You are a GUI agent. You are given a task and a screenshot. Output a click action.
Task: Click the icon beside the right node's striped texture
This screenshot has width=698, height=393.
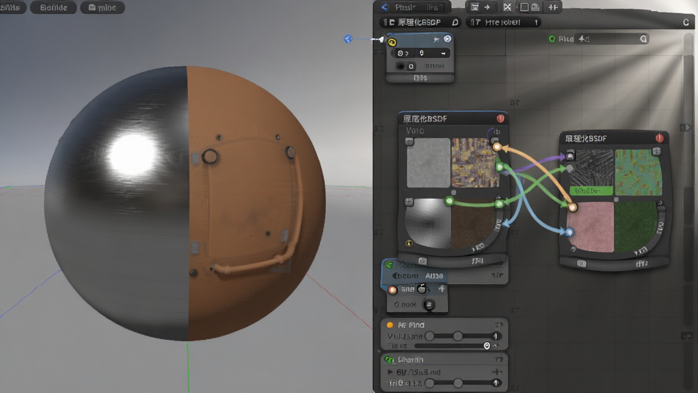pyautogui.click(x=571, y=156)
